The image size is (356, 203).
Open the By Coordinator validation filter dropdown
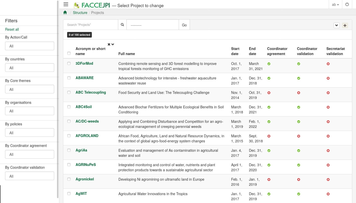click(29, 176)
